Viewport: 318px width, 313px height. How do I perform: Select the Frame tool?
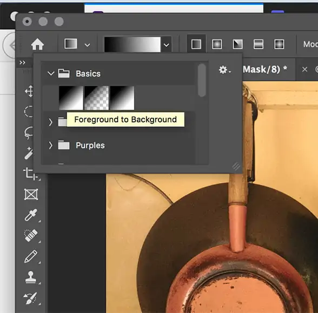coord(31,194)
